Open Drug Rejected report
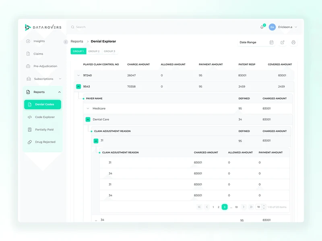 click(x=45, y=142)
